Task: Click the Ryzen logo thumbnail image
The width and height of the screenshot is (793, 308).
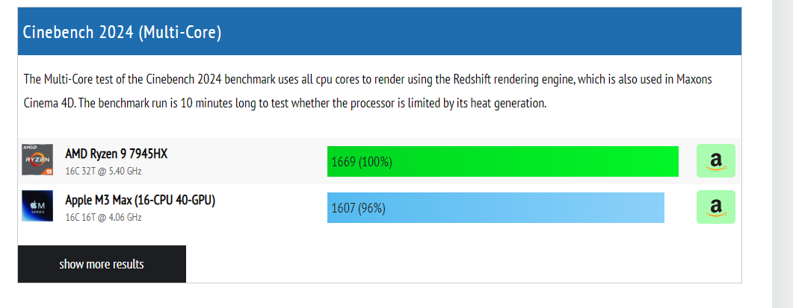Action: click(x=37, y=160)
